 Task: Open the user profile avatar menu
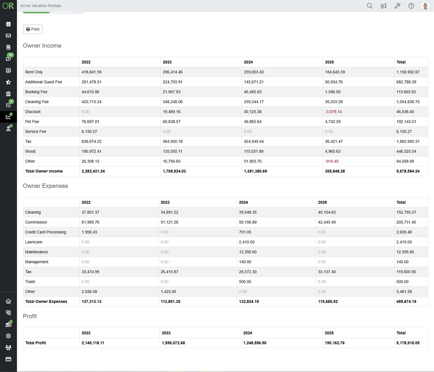pos(425,6)
